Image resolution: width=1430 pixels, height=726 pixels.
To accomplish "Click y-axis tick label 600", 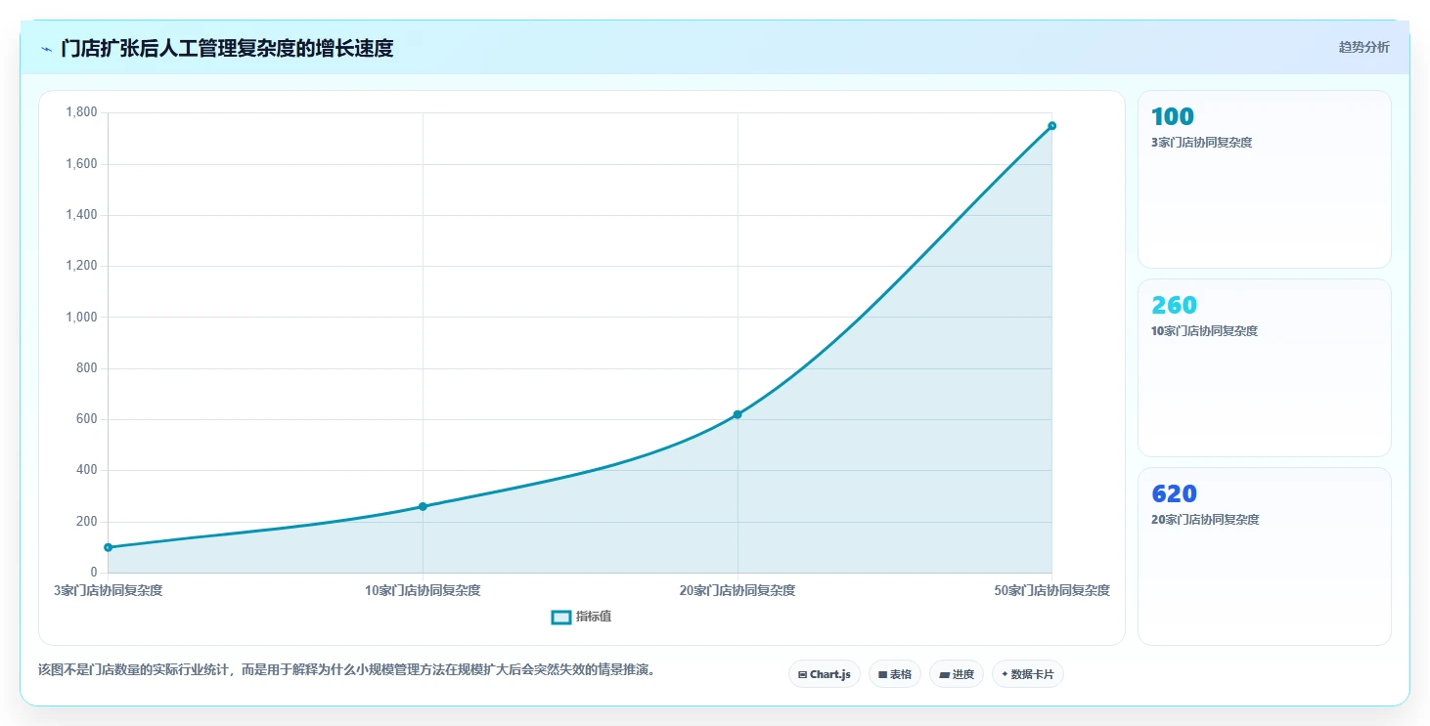I will tap(86, 419).
